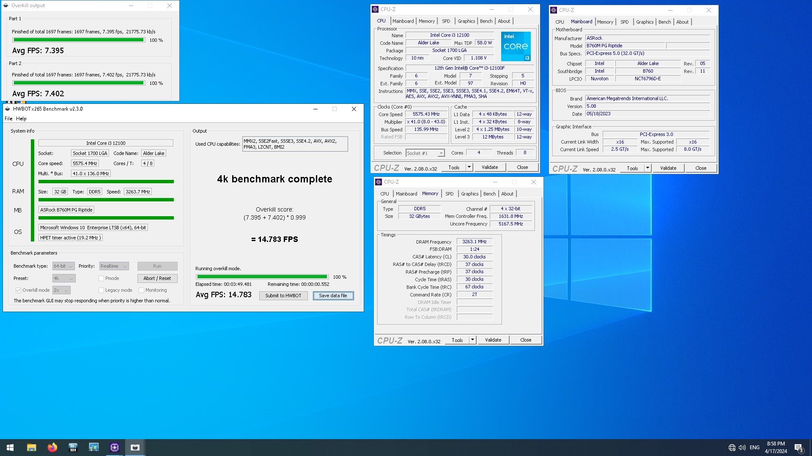812x456 pixels.
Task: Click the Uncore Frequency 5167.5 MHz value
Action: coord(511,224)
